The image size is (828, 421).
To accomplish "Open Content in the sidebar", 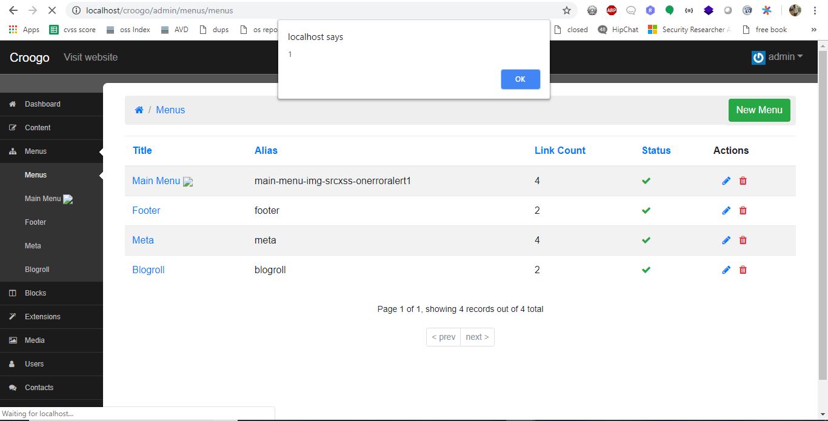I will point(52,128).
